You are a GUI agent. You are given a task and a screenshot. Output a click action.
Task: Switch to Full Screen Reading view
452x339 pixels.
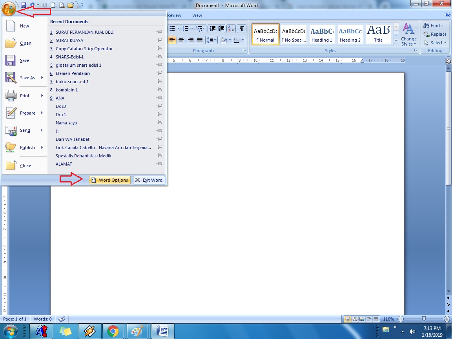pyautogui.click(x=355, y=319)
